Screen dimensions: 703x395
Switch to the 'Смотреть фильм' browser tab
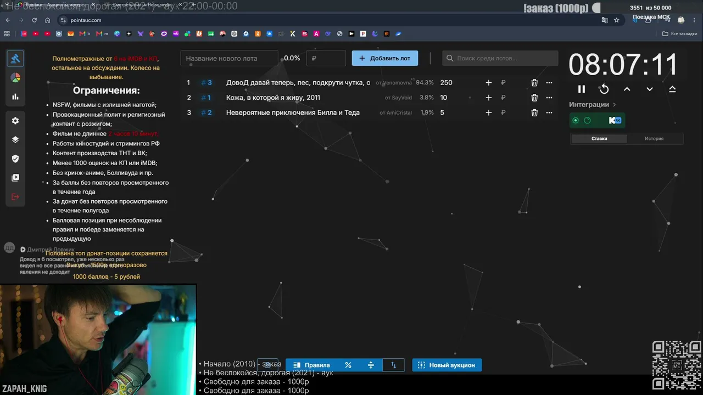142,5
